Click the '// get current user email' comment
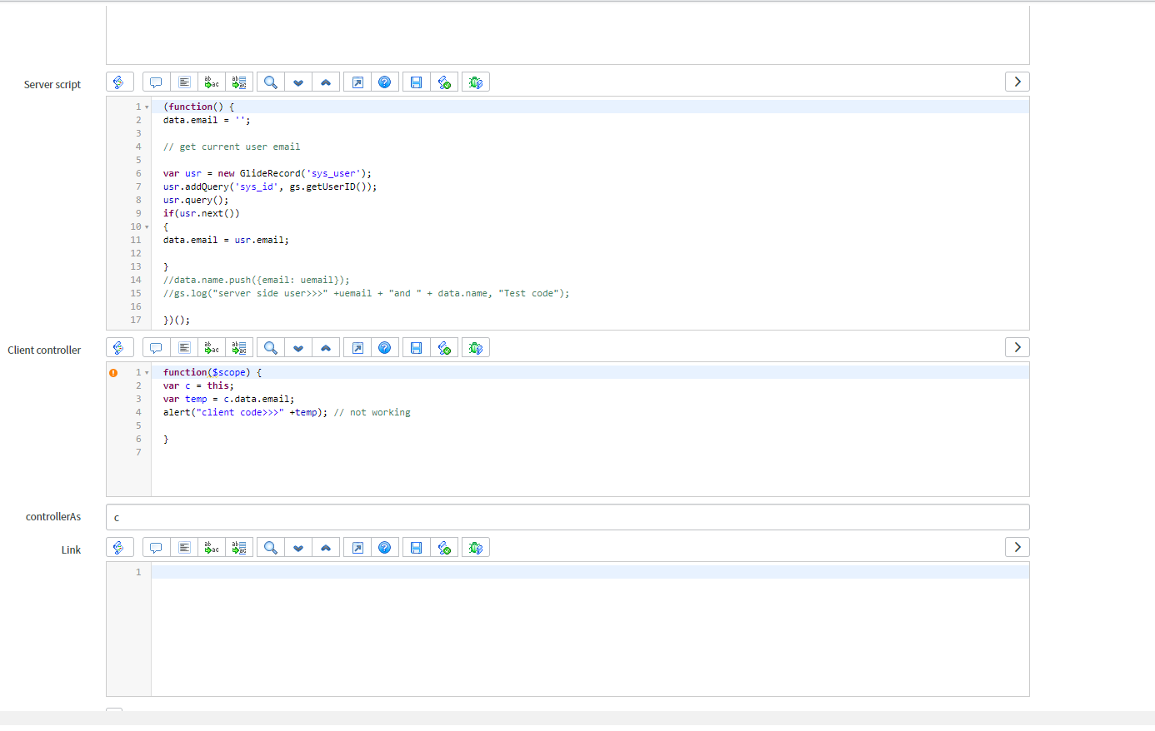 point(232,147)
